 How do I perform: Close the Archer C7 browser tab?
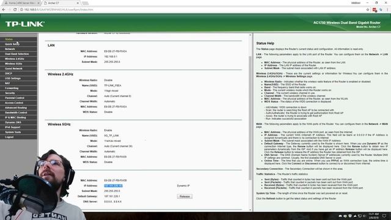pos(78,3)
